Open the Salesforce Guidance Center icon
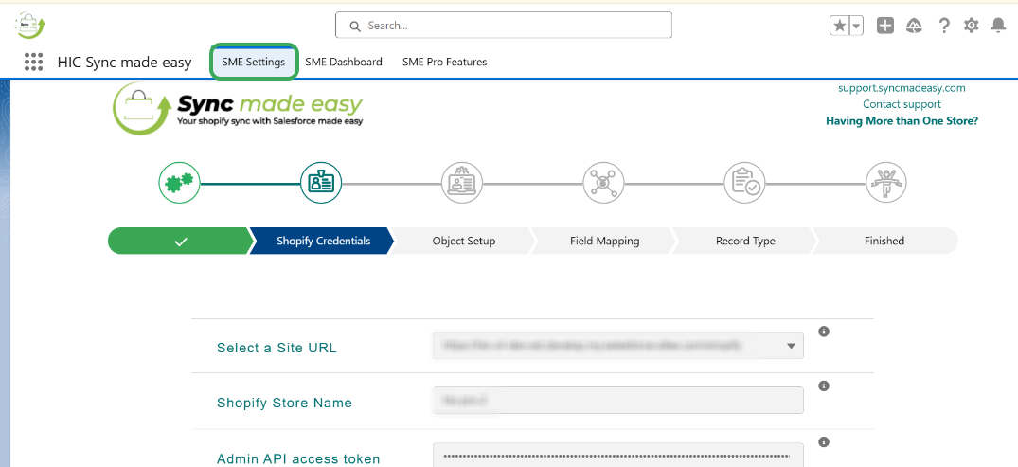Image resolution: width=1018 pixels, height=467 pixels. point(914,26)
